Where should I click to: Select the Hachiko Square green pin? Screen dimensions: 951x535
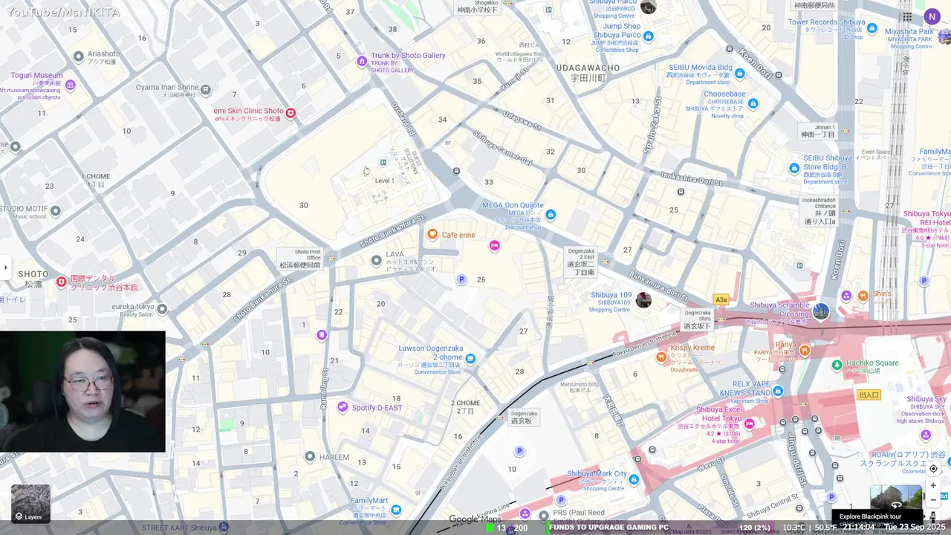[837, 364]
